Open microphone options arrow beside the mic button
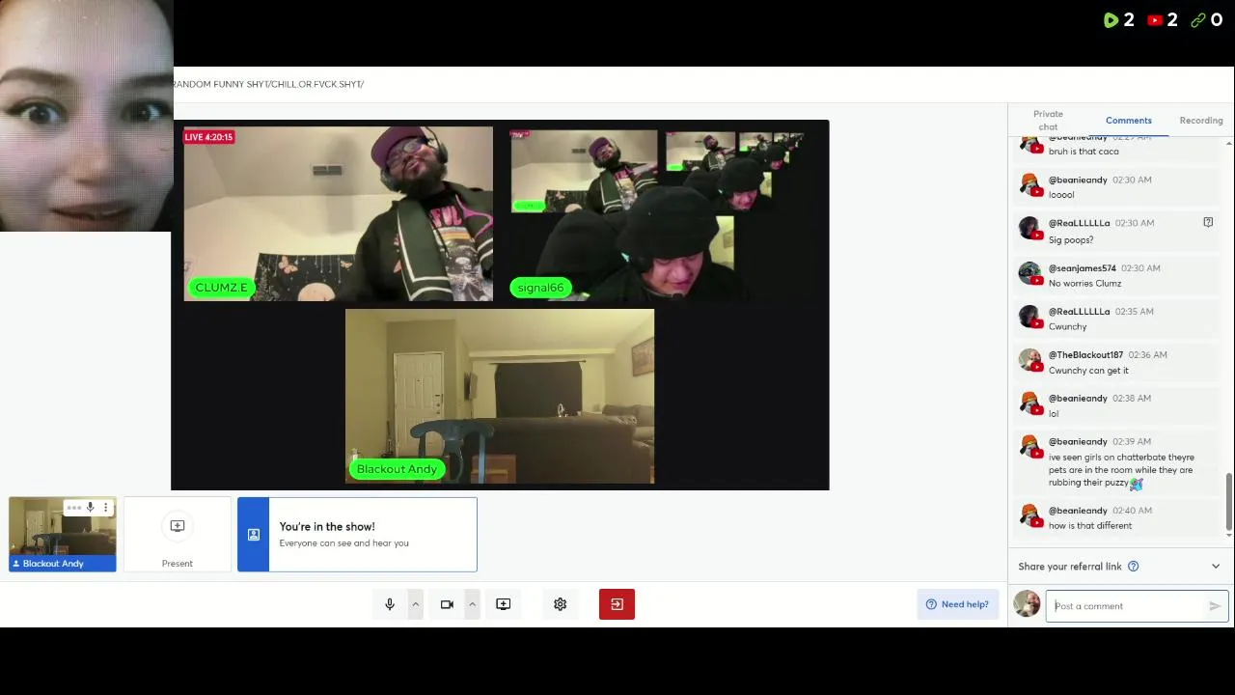 click(x=416, y=604)
